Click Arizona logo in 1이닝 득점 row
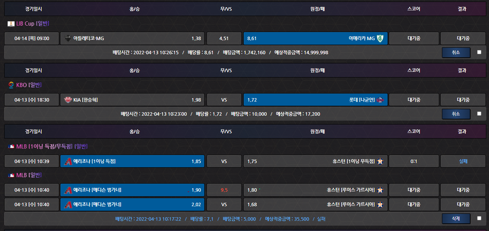The height and width of the screenshot is (231, 489). point(68,162)
